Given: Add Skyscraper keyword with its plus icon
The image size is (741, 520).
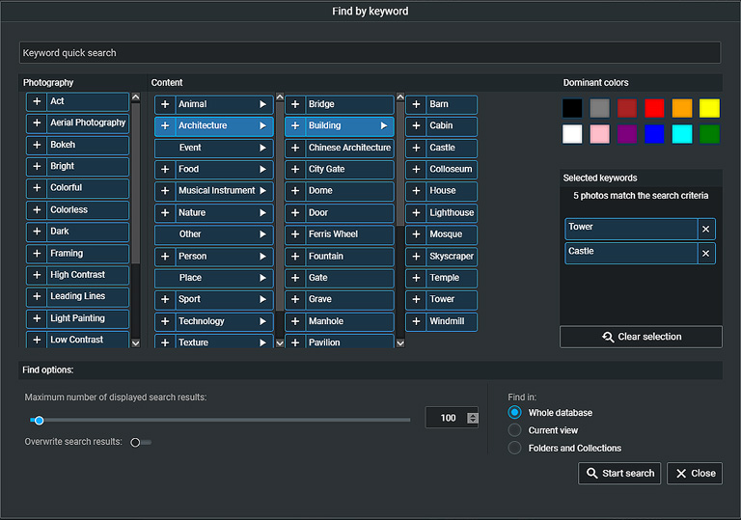Looking at the screenshot, I should [417, 257].
